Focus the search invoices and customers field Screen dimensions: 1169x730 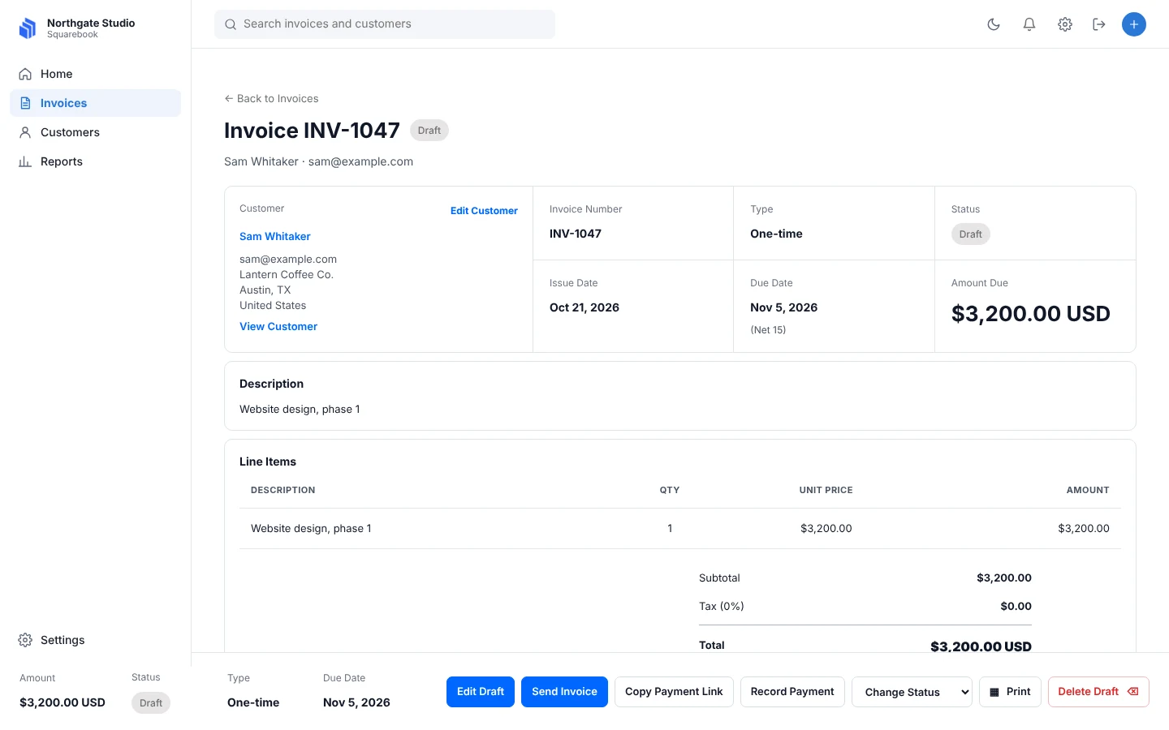(385, 24)
